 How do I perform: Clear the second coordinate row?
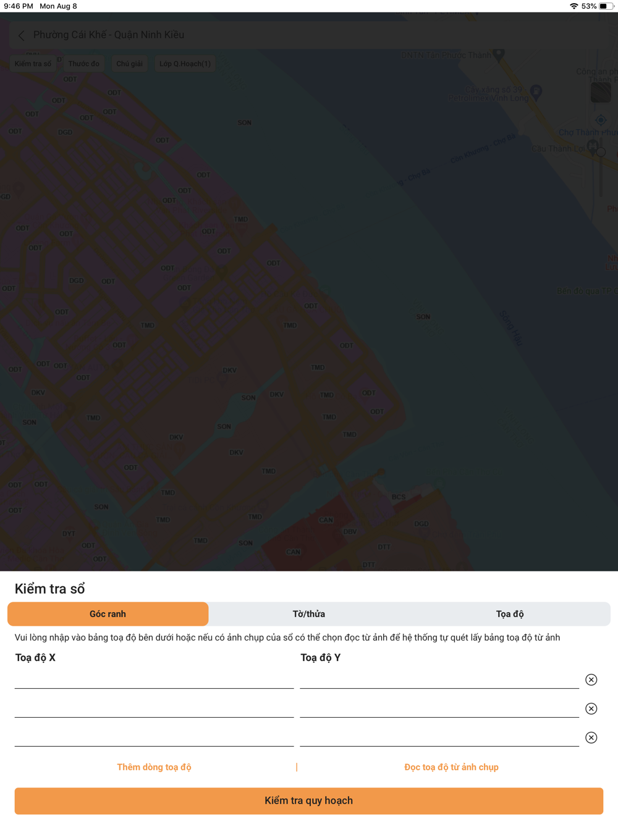pyautogui.click(x=591, y=708)
